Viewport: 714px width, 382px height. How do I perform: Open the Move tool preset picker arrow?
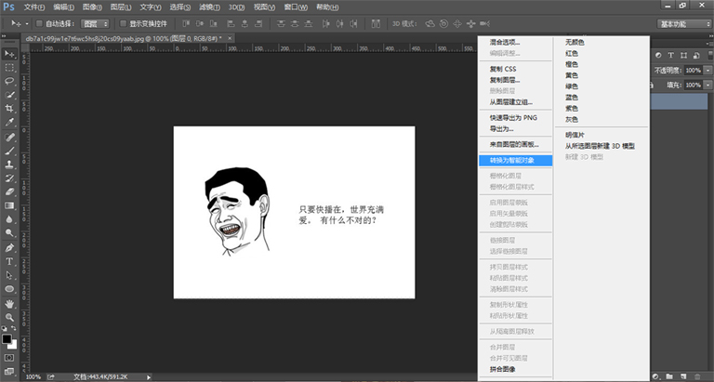click(x=27, y=23)
